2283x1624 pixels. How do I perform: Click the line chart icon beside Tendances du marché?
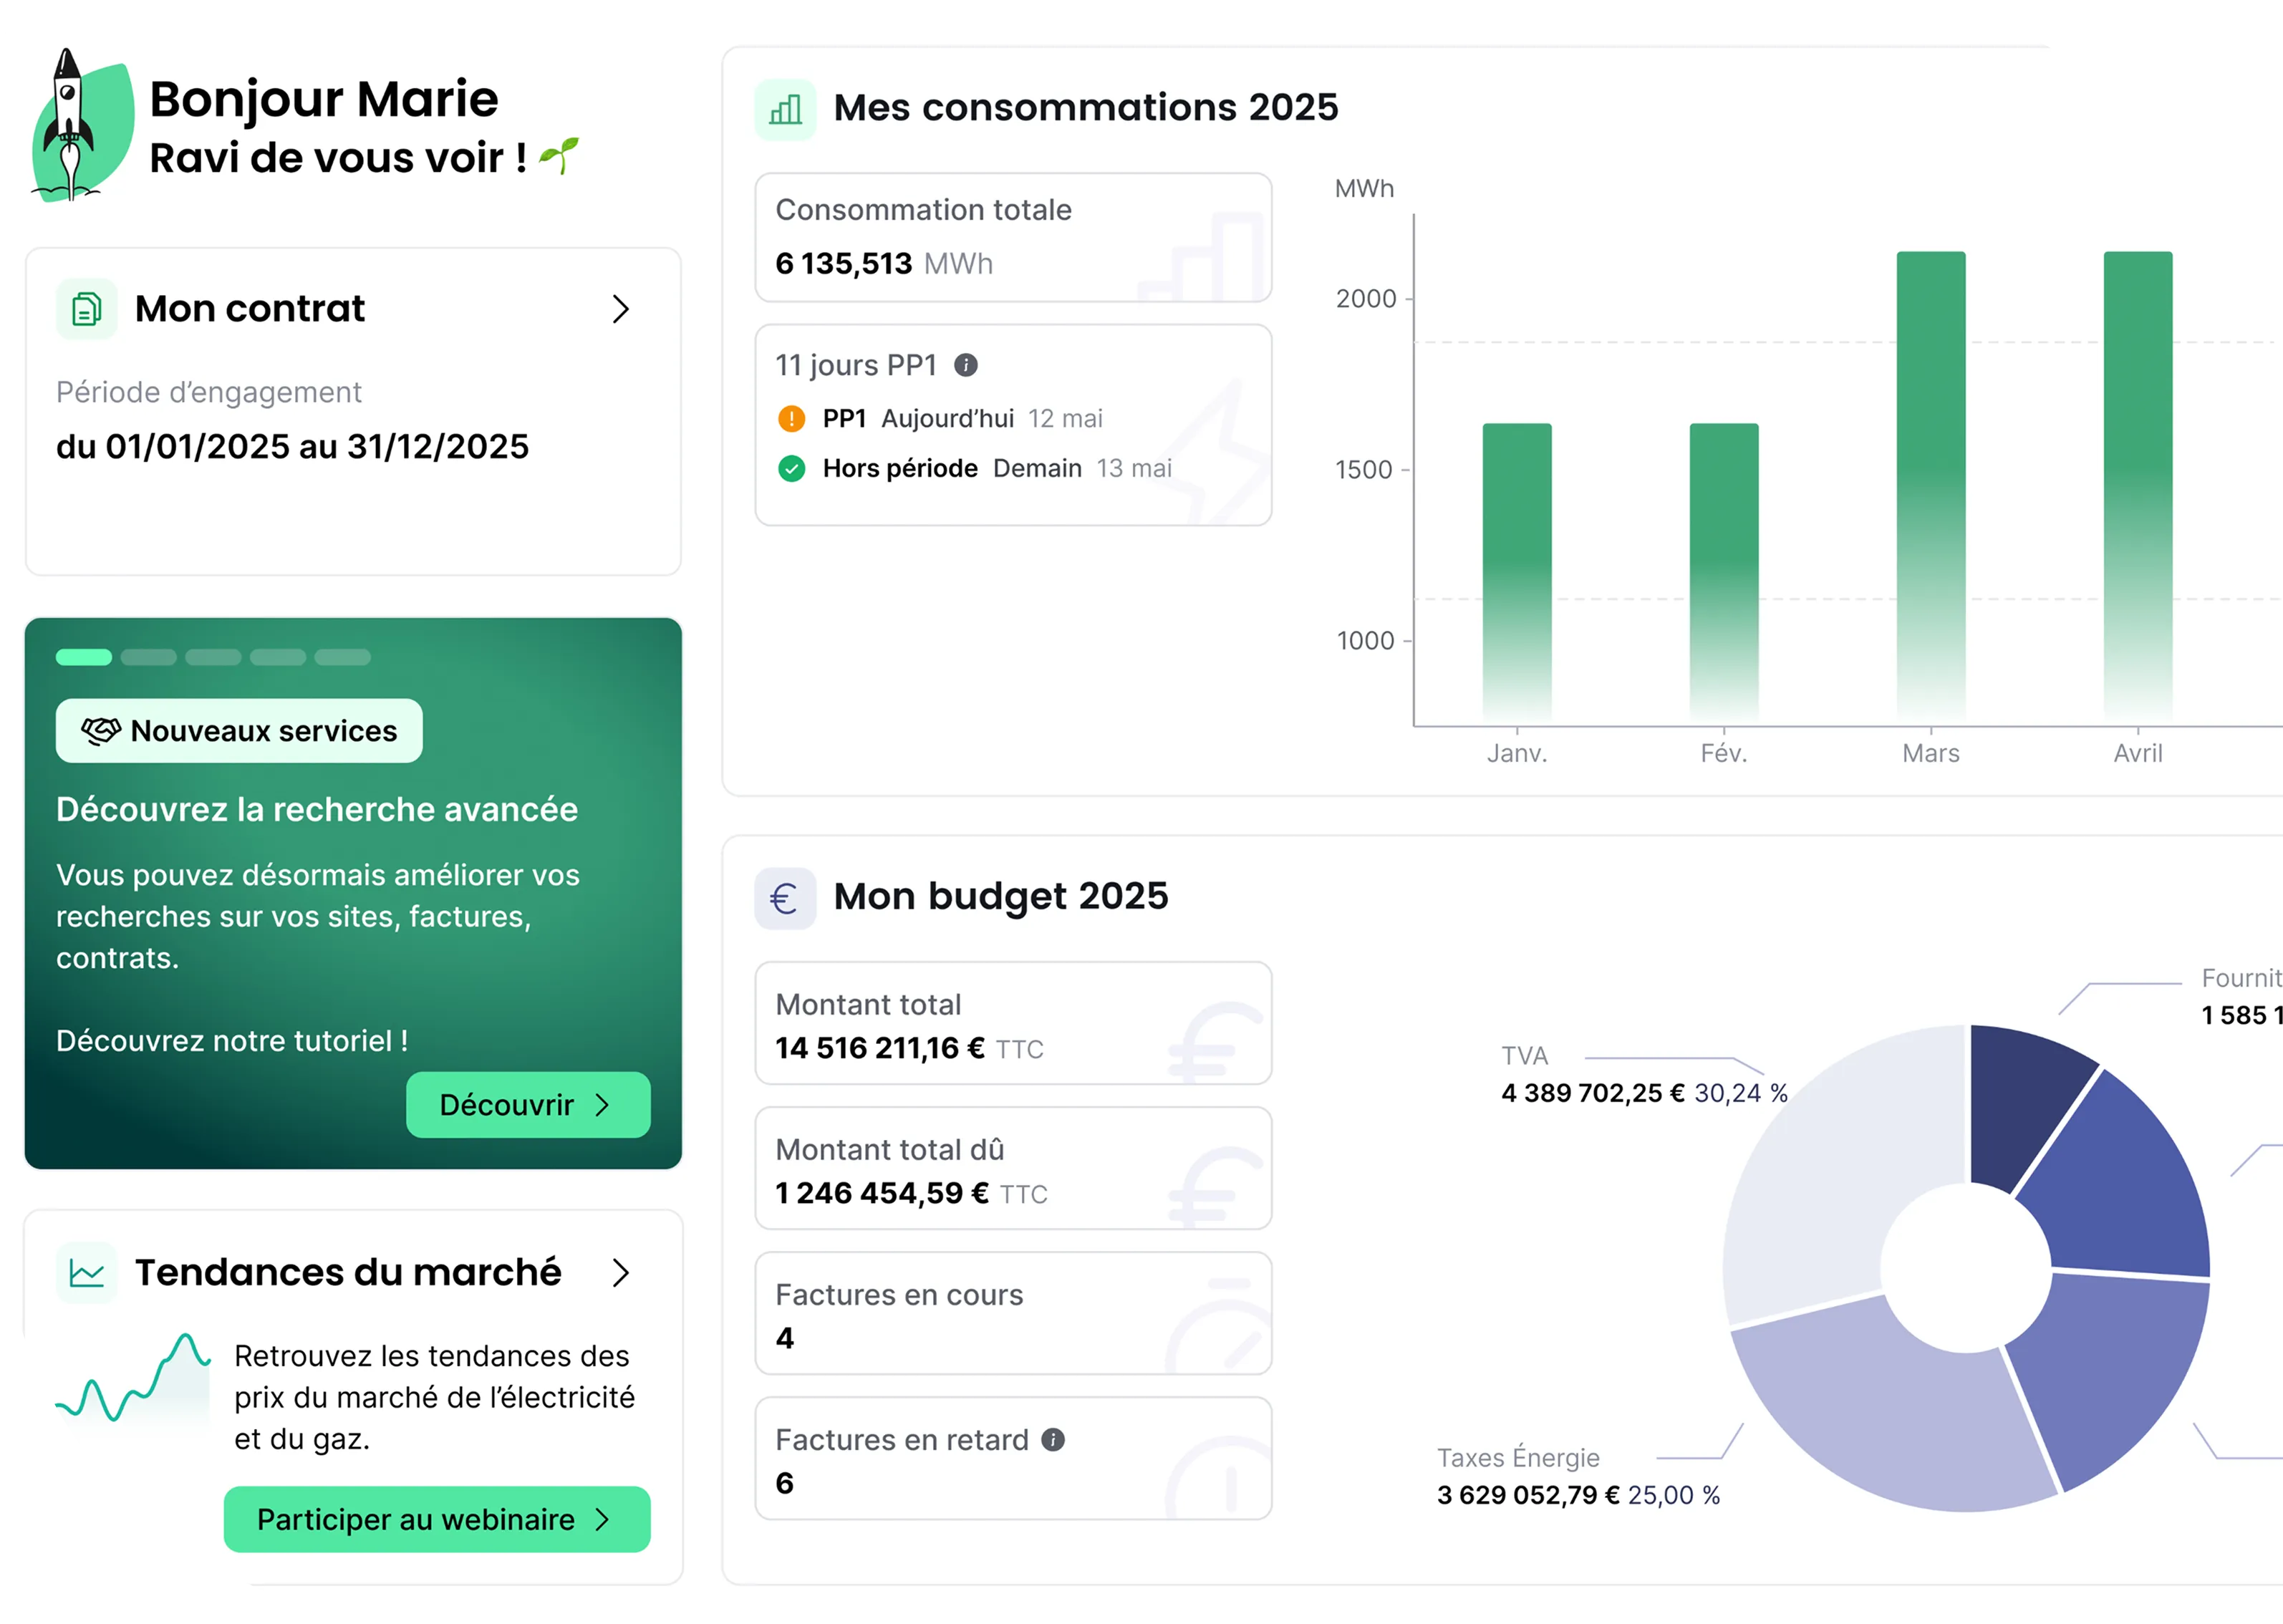click(x=87, y=1273)
